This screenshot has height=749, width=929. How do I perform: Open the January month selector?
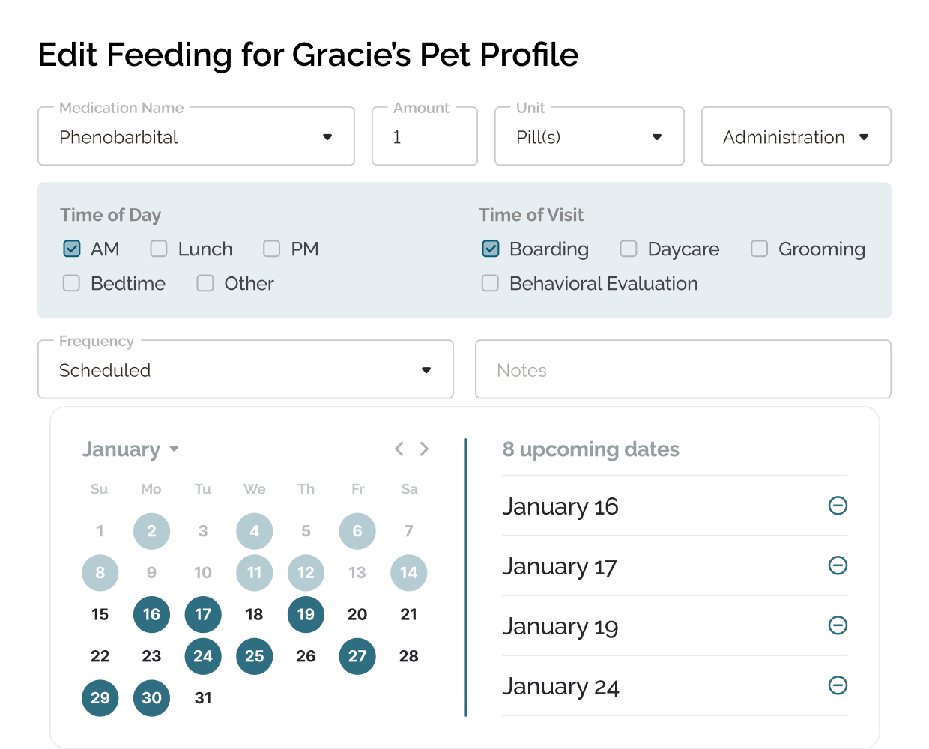coord(131,449)
